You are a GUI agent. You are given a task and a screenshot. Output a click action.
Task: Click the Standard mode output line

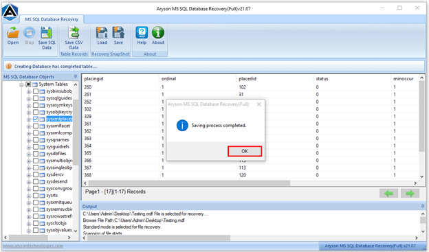(122, 227)
